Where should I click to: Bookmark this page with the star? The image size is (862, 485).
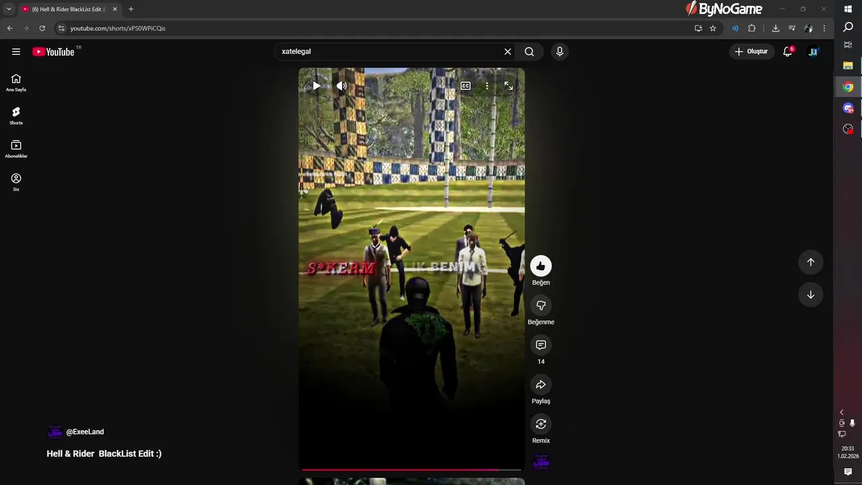point(713,28)
